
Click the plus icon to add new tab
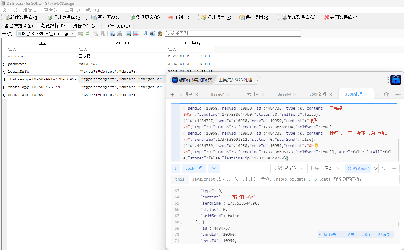pyautogui.click(x=172, y=94)
